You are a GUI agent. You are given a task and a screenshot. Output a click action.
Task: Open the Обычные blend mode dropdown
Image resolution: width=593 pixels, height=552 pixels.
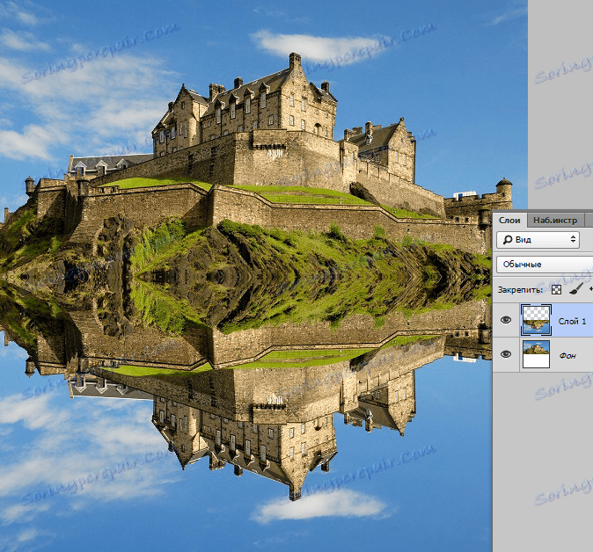tap(545, 264)
